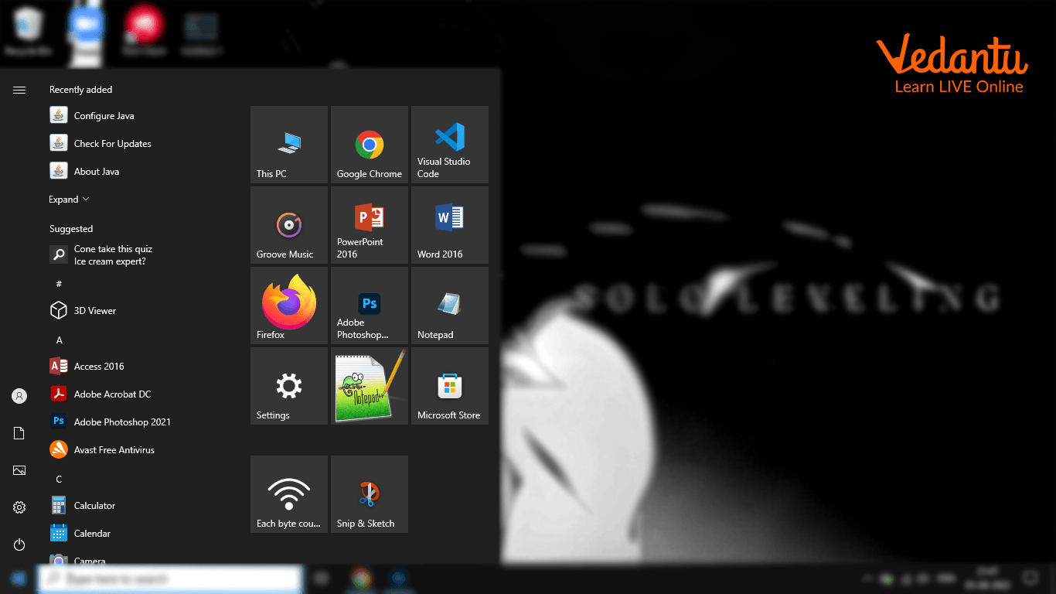1056x594 pixels.
Task: Open Adobe Photoshop tile
Action: click(x=370, y=306)
